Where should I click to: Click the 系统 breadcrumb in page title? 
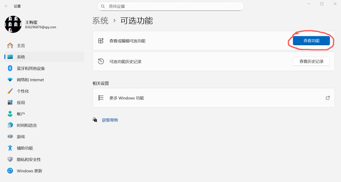(x=101, y=21)
